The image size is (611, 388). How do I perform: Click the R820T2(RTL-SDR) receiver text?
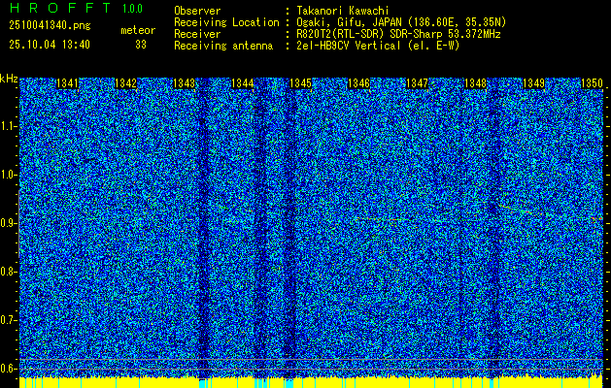(x=398, y=34)
